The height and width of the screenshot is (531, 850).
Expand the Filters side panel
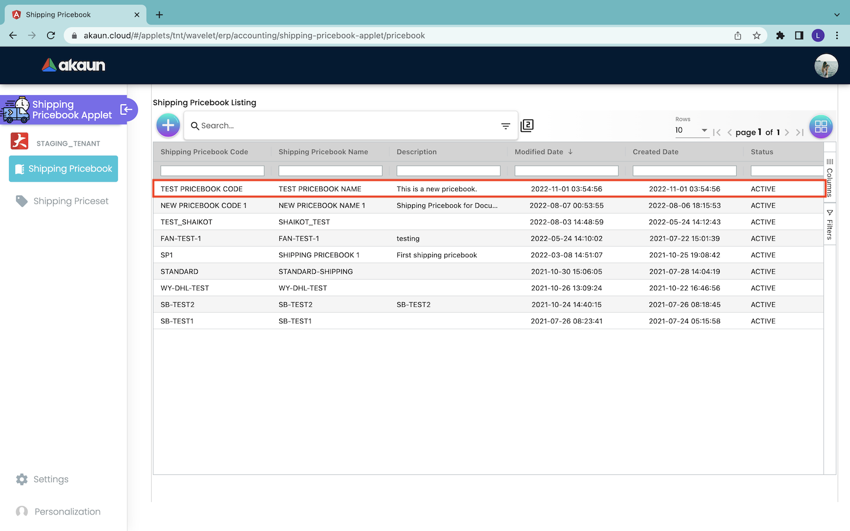click(829, 225)
